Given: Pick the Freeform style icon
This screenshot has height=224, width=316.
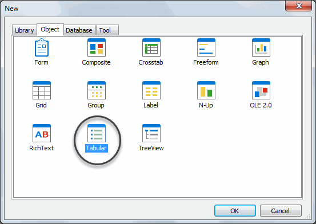Looking at the screenshot, I should point(206,47).
